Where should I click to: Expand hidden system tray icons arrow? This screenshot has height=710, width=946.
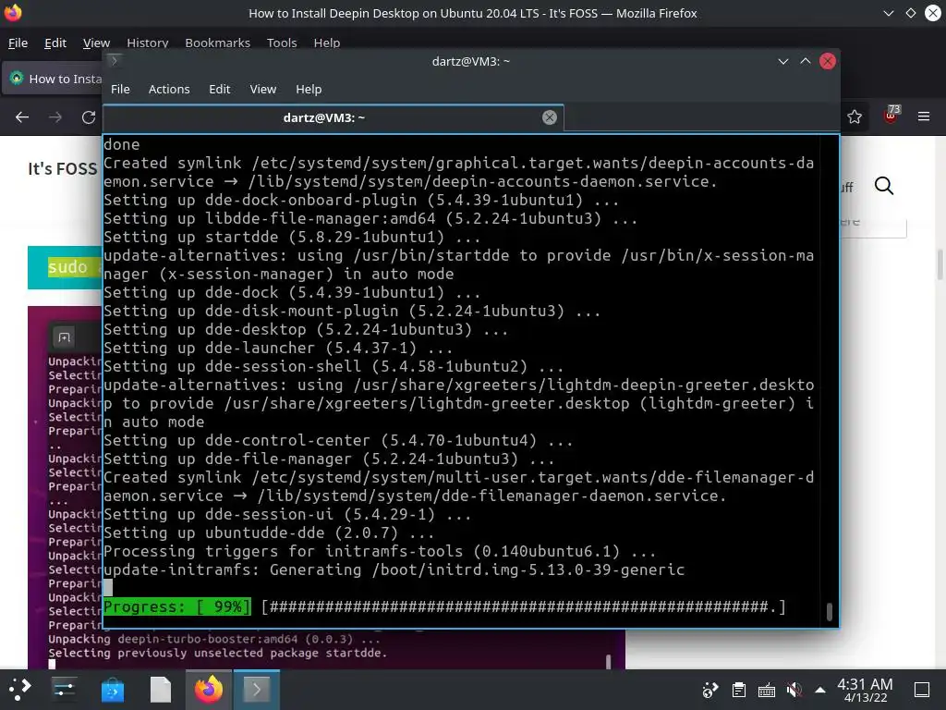coord(820,690)
